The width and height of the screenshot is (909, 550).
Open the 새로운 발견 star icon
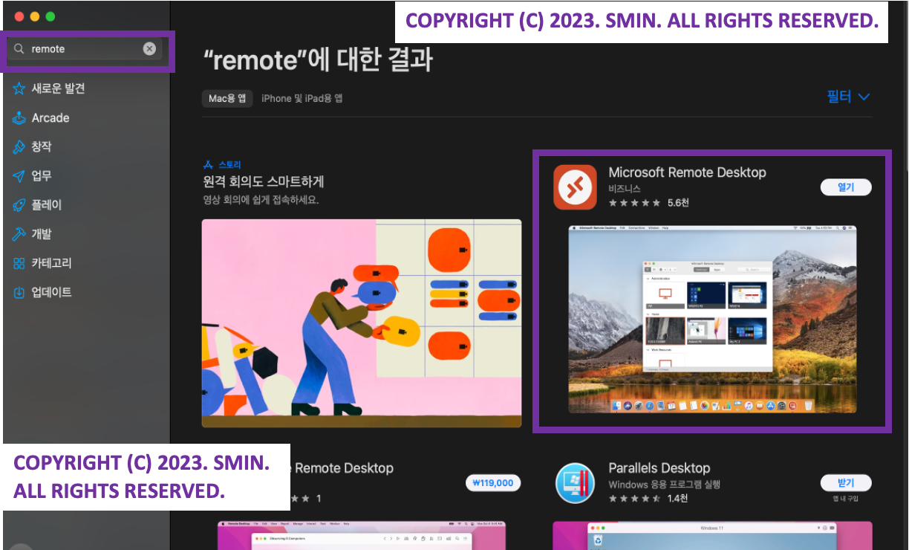tap(19, 88)
